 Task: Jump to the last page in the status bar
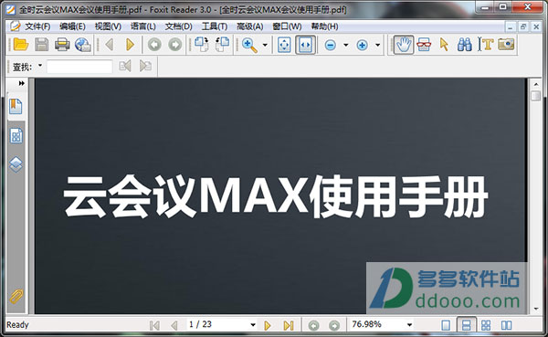[289, 325]
